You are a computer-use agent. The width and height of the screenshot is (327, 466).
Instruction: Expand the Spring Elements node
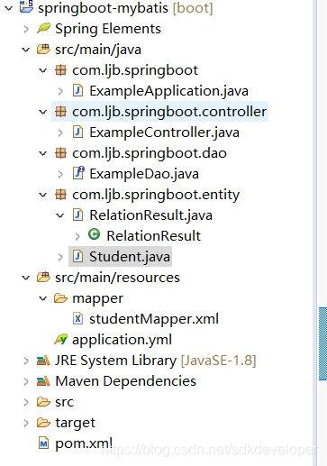[26, 29]
